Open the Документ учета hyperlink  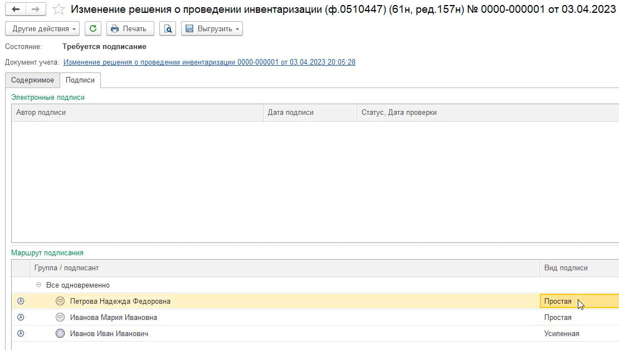click(x=209, y=62)
